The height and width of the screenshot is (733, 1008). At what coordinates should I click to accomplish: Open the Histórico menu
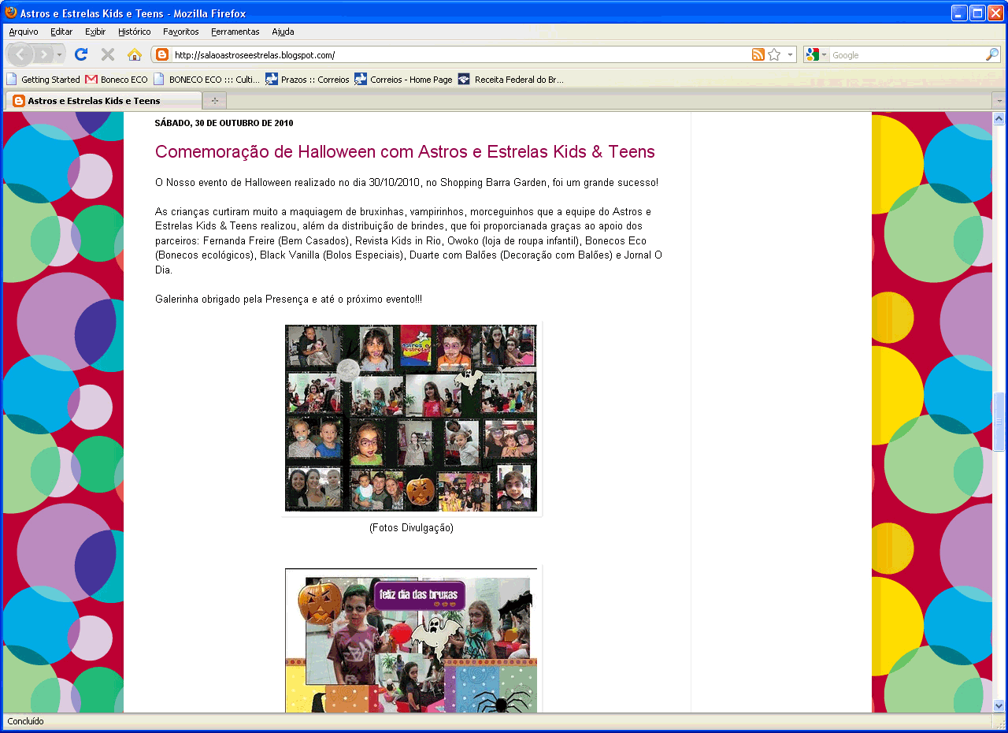[135, 32]
